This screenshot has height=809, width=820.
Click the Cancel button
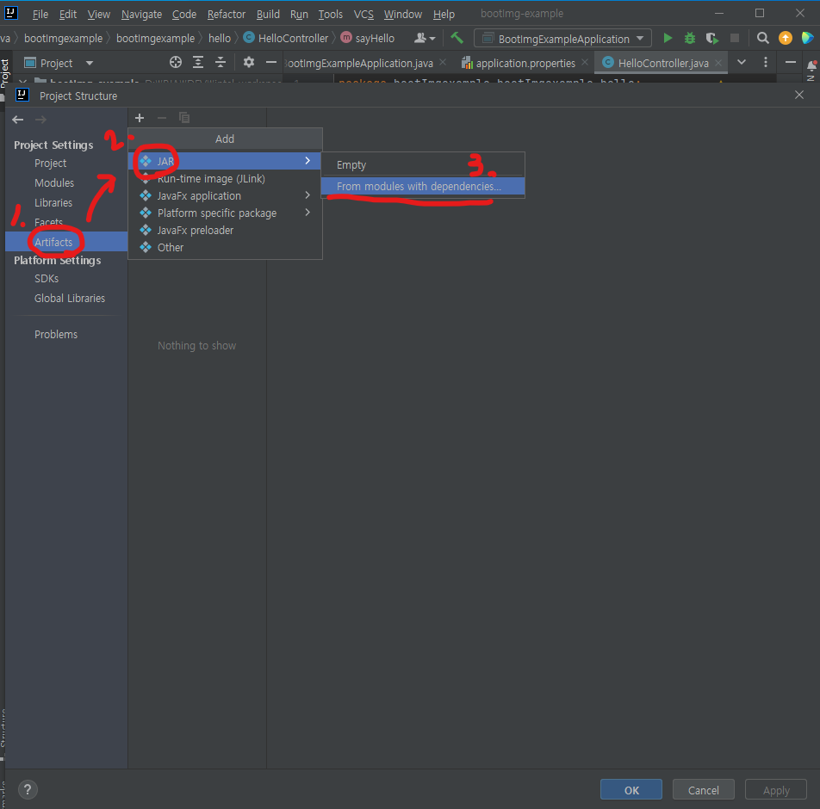tap(704, 790)
